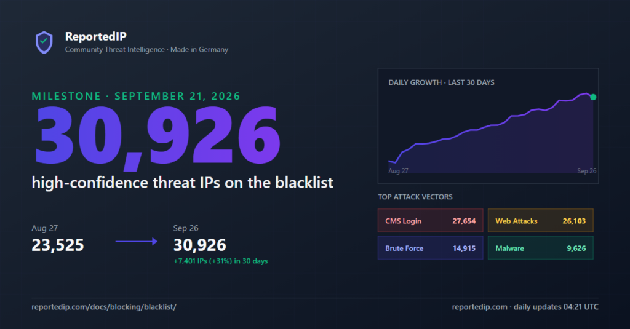Viewport: 630px width, 329px height.
Task: Click the small 30,926 count under Sep 26
Action: pos(200,245)
